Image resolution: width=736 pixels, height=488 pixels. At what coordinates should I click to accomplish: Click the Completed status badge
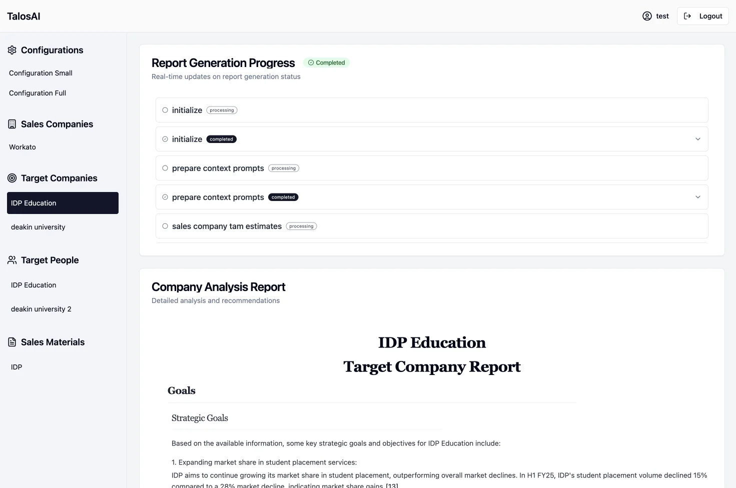(x=326, y=62)
